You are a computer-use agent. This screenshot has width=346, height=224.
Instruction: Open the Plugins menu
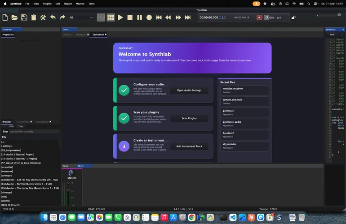[47, 4]
